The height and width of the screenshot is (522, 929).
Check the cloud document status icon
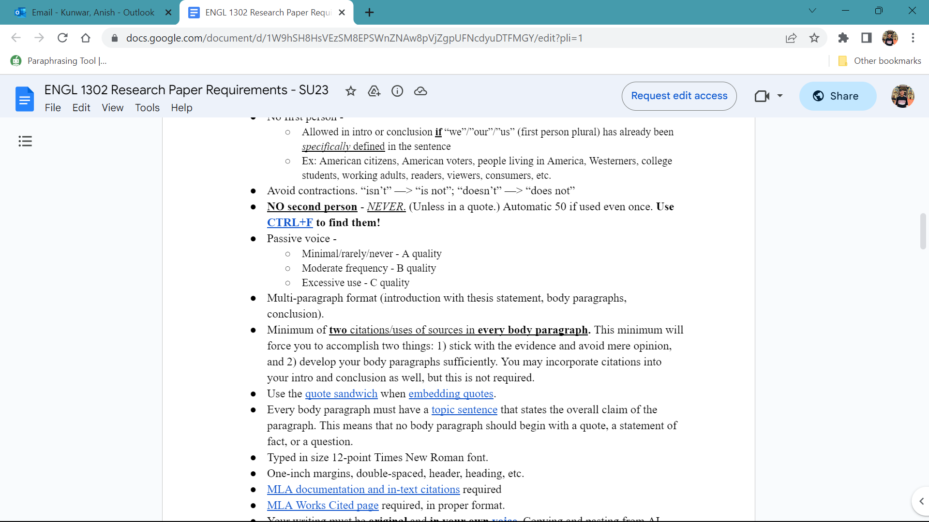pos(420,91)
